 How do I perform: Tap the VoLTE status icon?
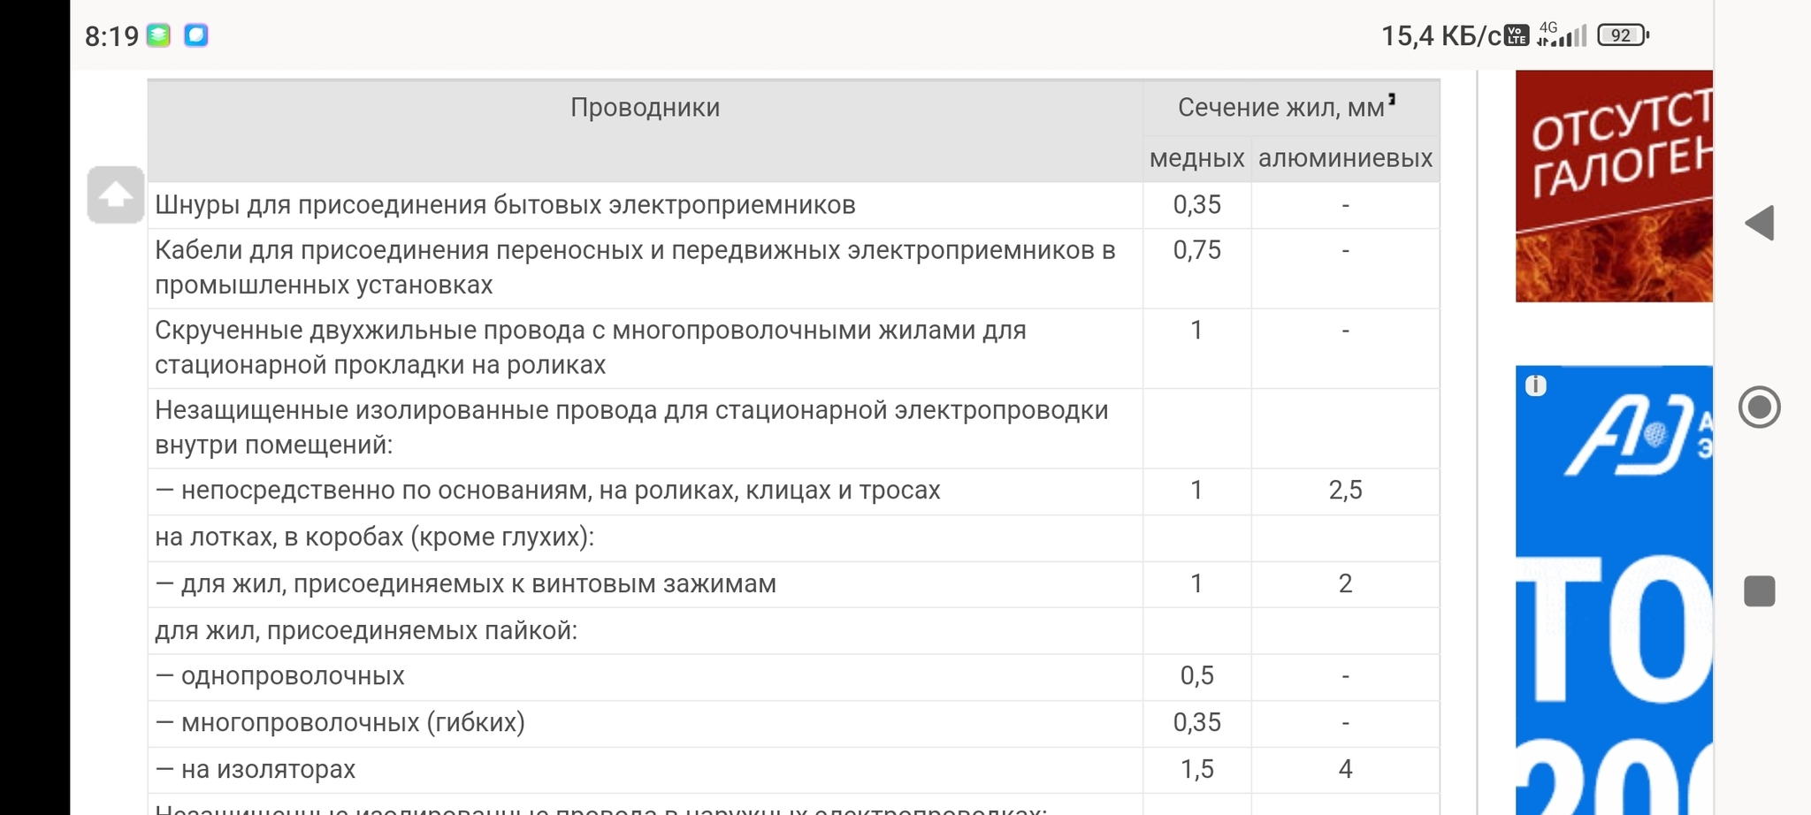point(1517,35)
